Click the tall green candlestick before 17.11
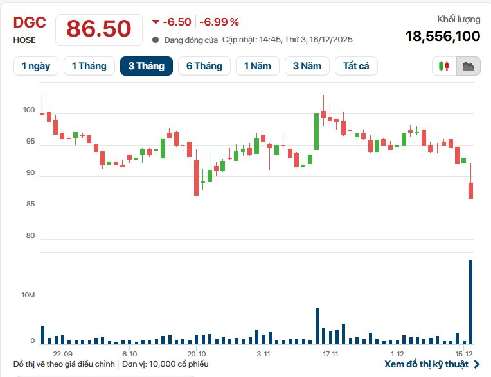Viewport: 491px width, 377px height. (x=317, y=131)
